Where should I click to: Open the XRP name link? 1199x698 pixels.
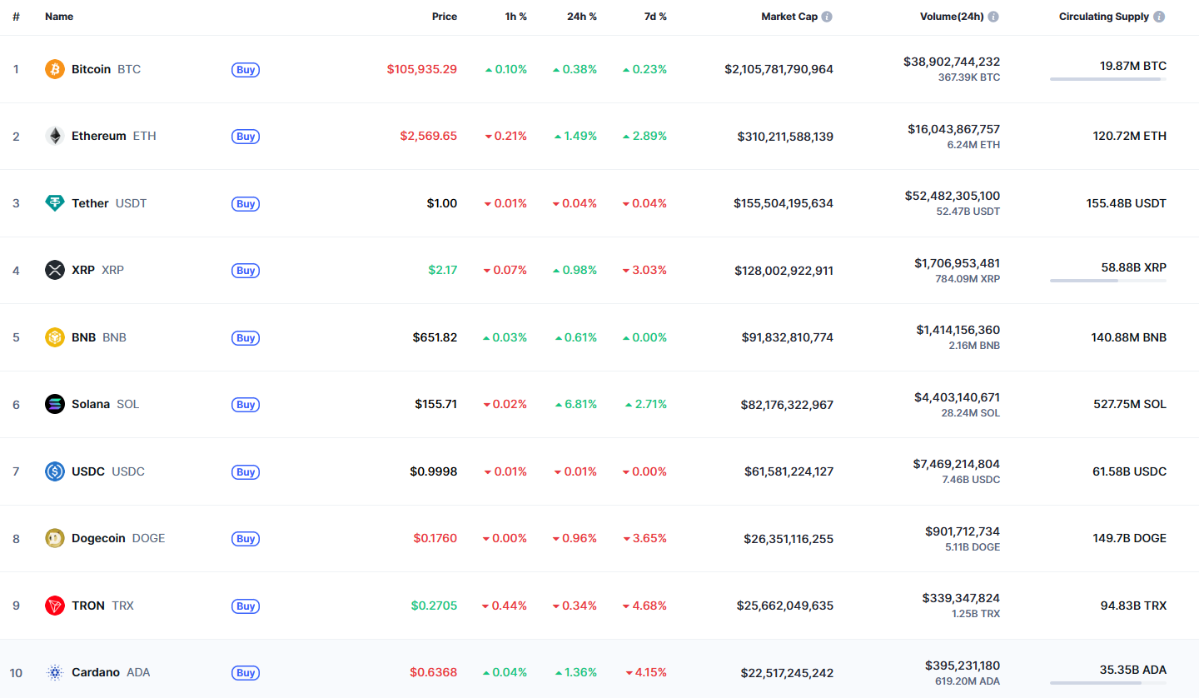pyautogui.click(x=97, y=270)
